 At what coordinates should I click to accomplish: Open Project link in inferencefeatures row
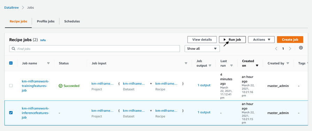(x=102, y=111)
